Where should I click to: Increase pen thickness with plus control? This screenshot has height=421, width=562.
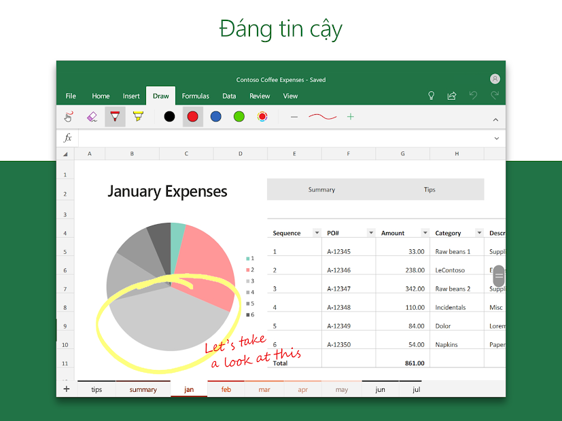tap(350, 117)
